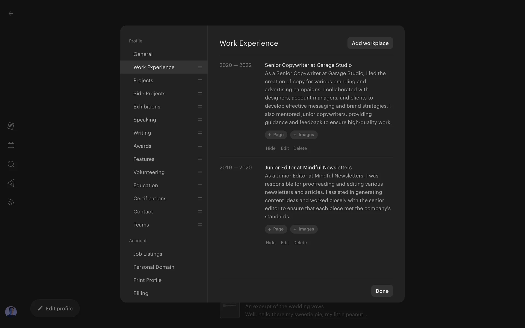The width and height of the screenshot is (525, 328).
Task: Delete the Mindful Newsletters entry
Action: 300,243
